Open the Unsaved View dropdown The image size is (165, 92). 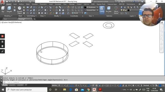91,10
